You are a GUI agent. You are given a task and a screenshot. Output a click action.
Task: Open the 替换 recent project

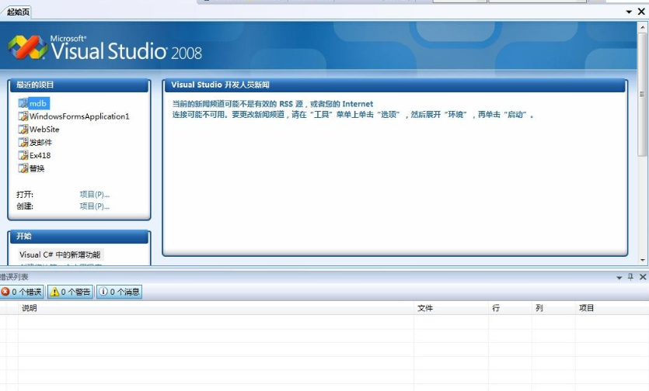coord(37,168)
